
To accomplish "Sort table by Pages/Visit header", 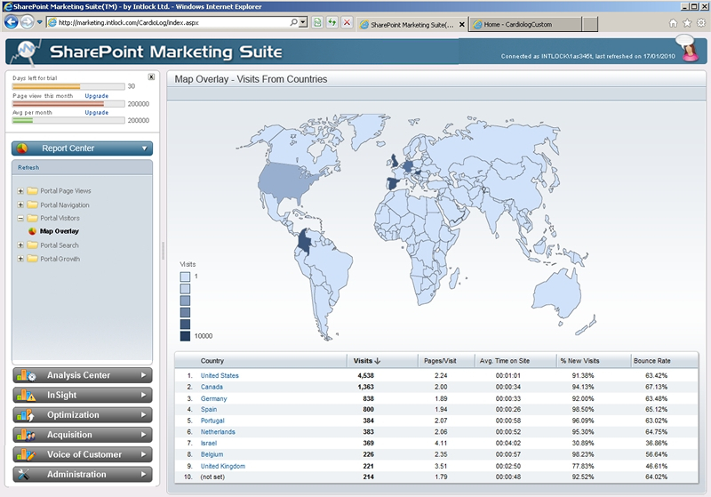I will (440, 361).
